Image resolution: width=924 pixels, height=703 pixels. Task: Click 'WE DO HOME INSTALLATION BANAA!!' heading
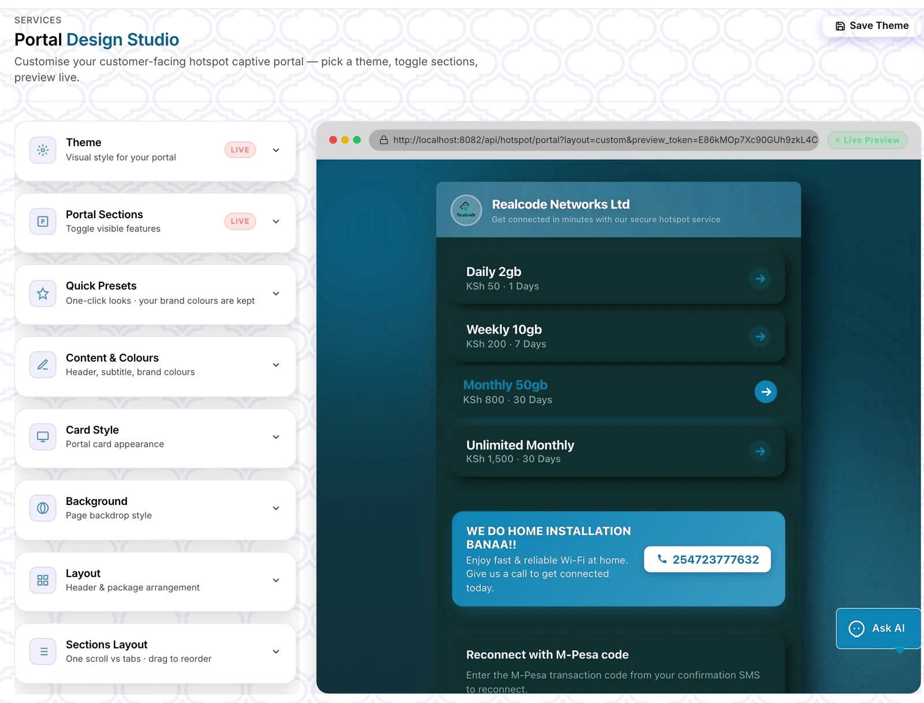coord(549,538)
